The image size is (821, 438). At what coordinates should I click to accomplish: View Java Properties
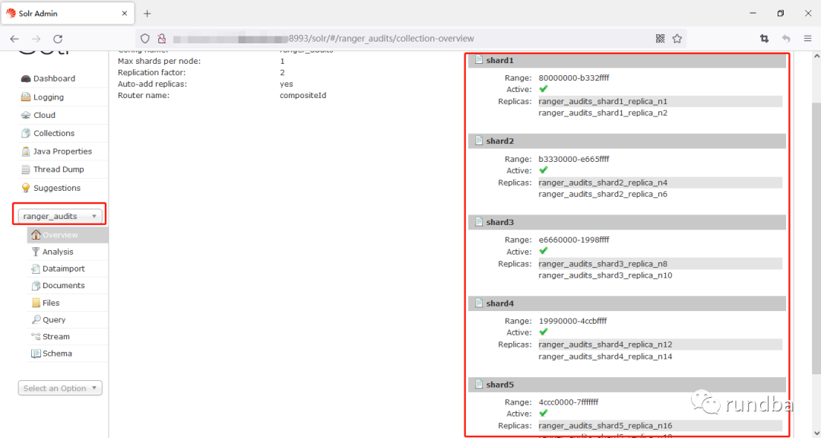point(62,151)
